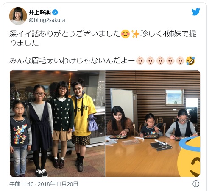Open the left photo of four sisters

[x=57, y=123]
